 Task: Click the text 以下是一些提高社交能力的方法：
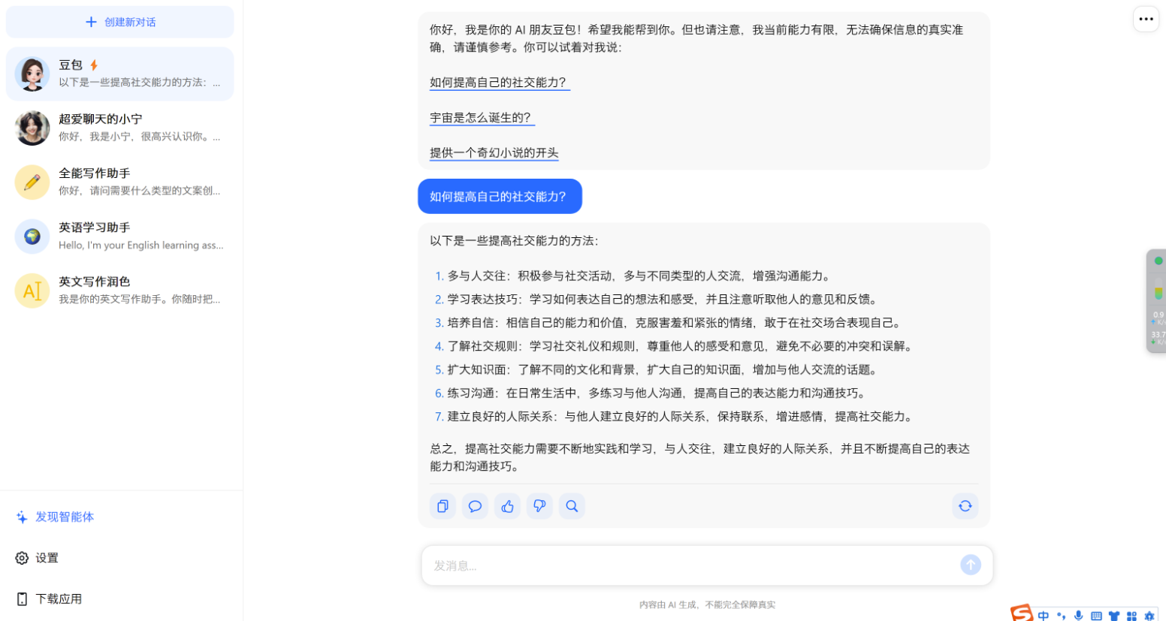click(x=514, y=241)
